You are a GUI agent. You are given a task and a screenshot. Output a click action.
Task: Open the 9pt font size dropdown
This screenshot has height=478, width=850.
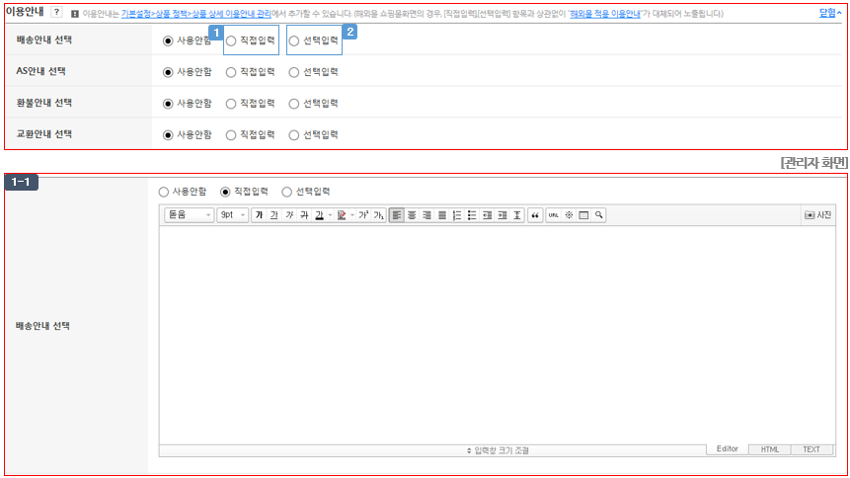pos(233,215)
